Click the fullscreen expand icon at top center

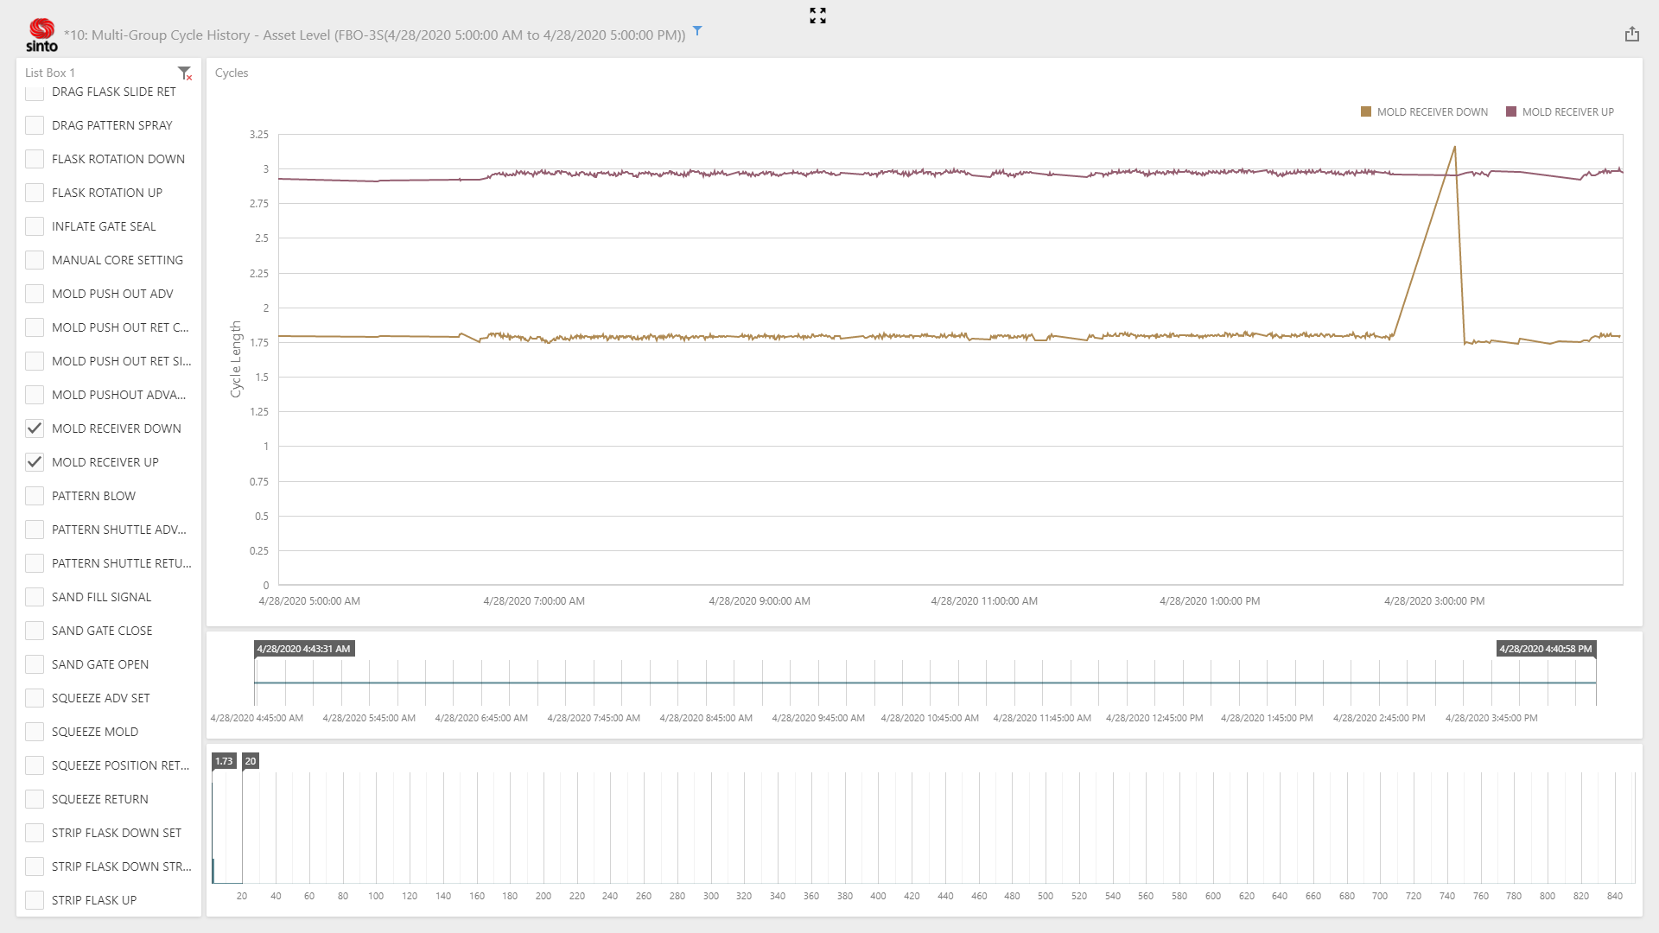tap(817, 16)
